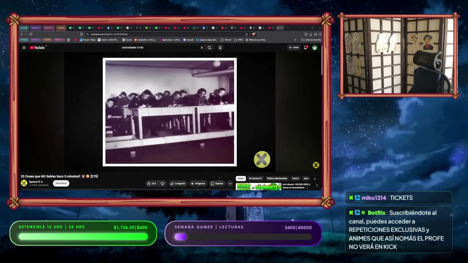
Task: Open the CLASES bookmark bar group
Action: (x=24, y=40)
